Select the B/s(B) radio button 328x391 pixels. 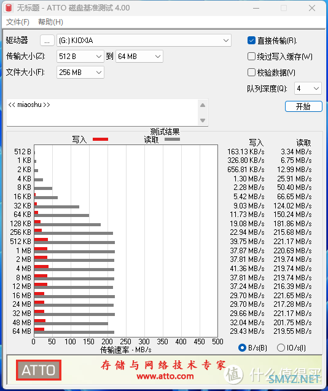coord(242,347)
